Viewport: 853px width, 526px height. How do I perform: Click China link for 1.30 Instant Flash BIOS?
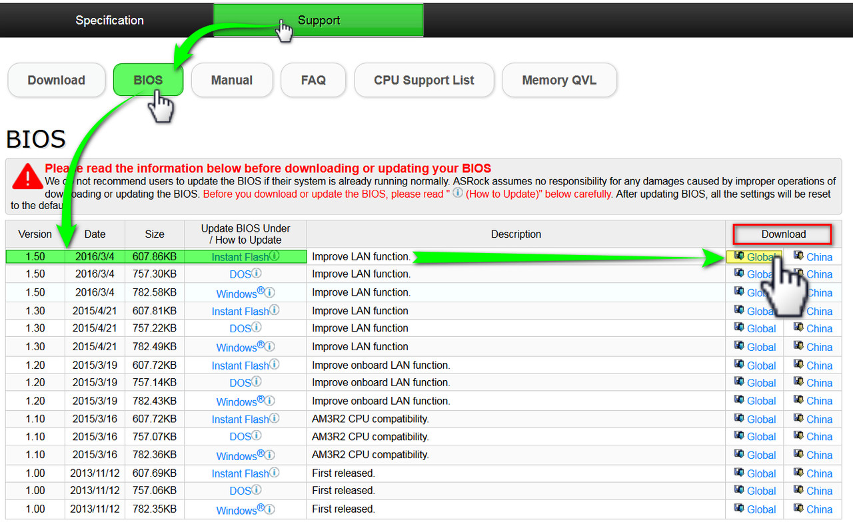(x=819, y=312)
